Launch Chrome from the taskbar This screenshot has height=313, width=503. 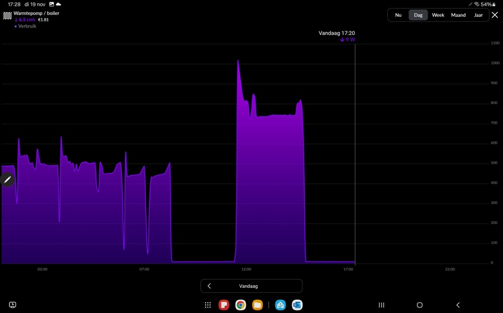(241, 305)
